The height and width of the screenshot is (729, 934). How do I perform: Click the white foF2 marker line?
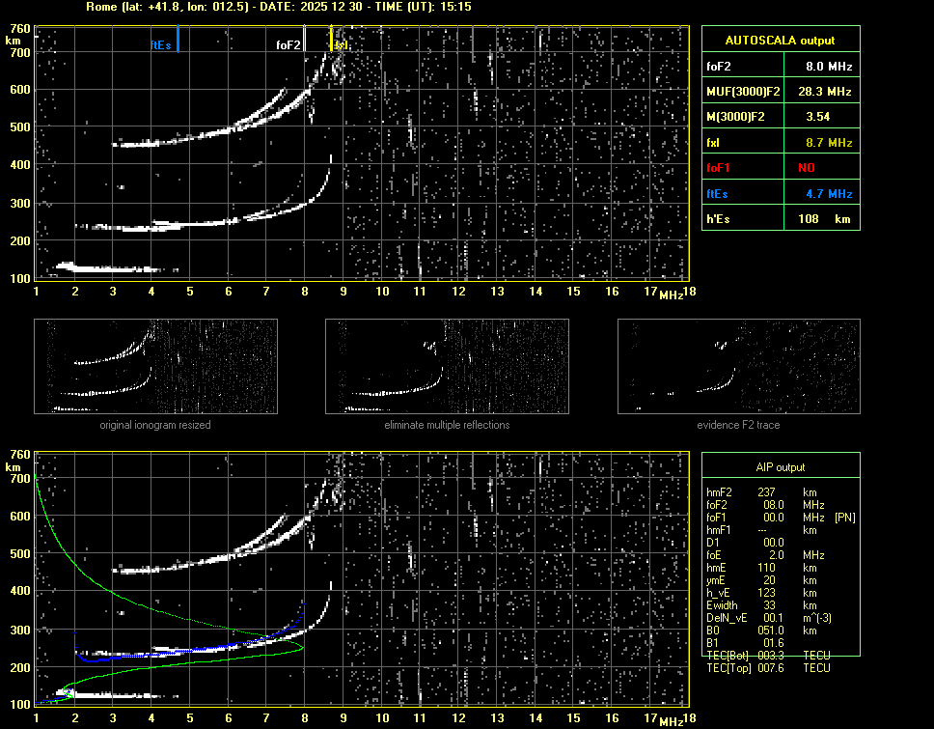coord(305,39)
